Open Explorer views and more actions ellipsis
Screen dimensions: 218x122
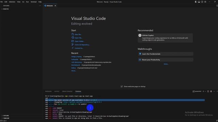tap(40, 6)
